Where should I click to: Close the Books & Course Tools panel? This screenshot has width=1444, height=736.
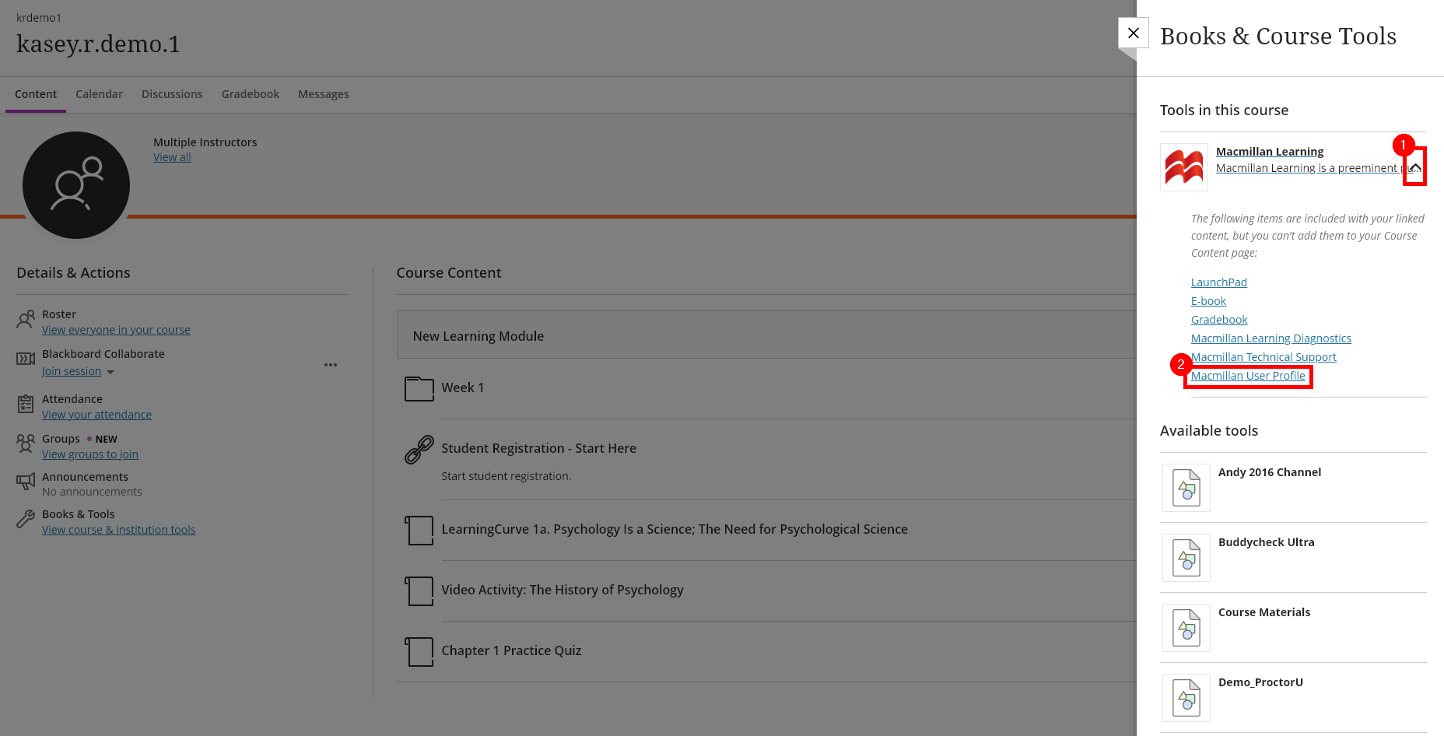[x=1134, y=33]
